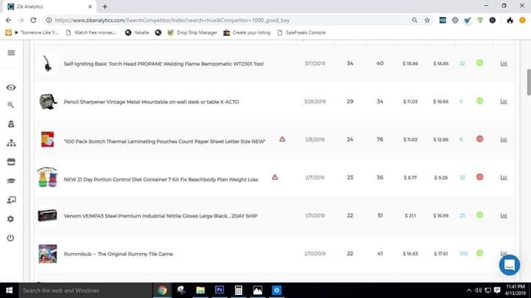Open the hamburger sidebar menu
The width and height of the screenshot is (531, 298).
11,52
